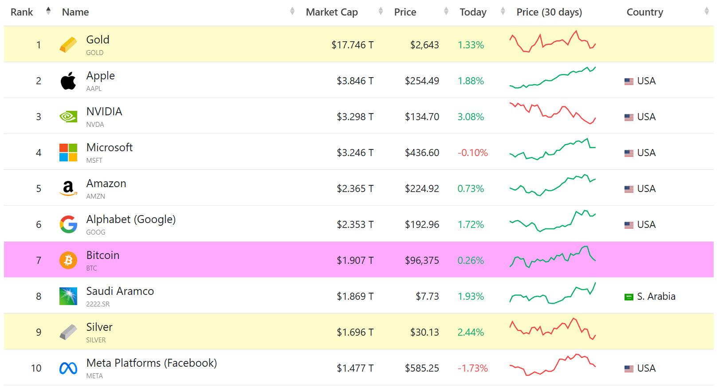Sort table by Rank arrows
Image resolution: width=719 pixels, height=388 pixels.
tap(48, 11)
